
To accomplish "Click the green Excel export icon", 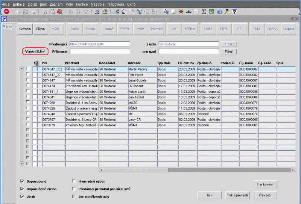I will (x=211, y=12).
